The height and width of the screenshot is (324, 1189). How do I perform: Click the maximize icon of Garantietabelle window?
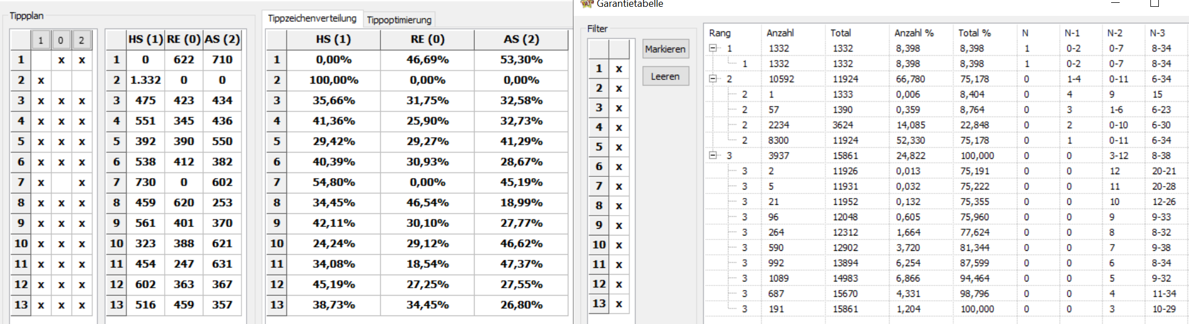1154,3
